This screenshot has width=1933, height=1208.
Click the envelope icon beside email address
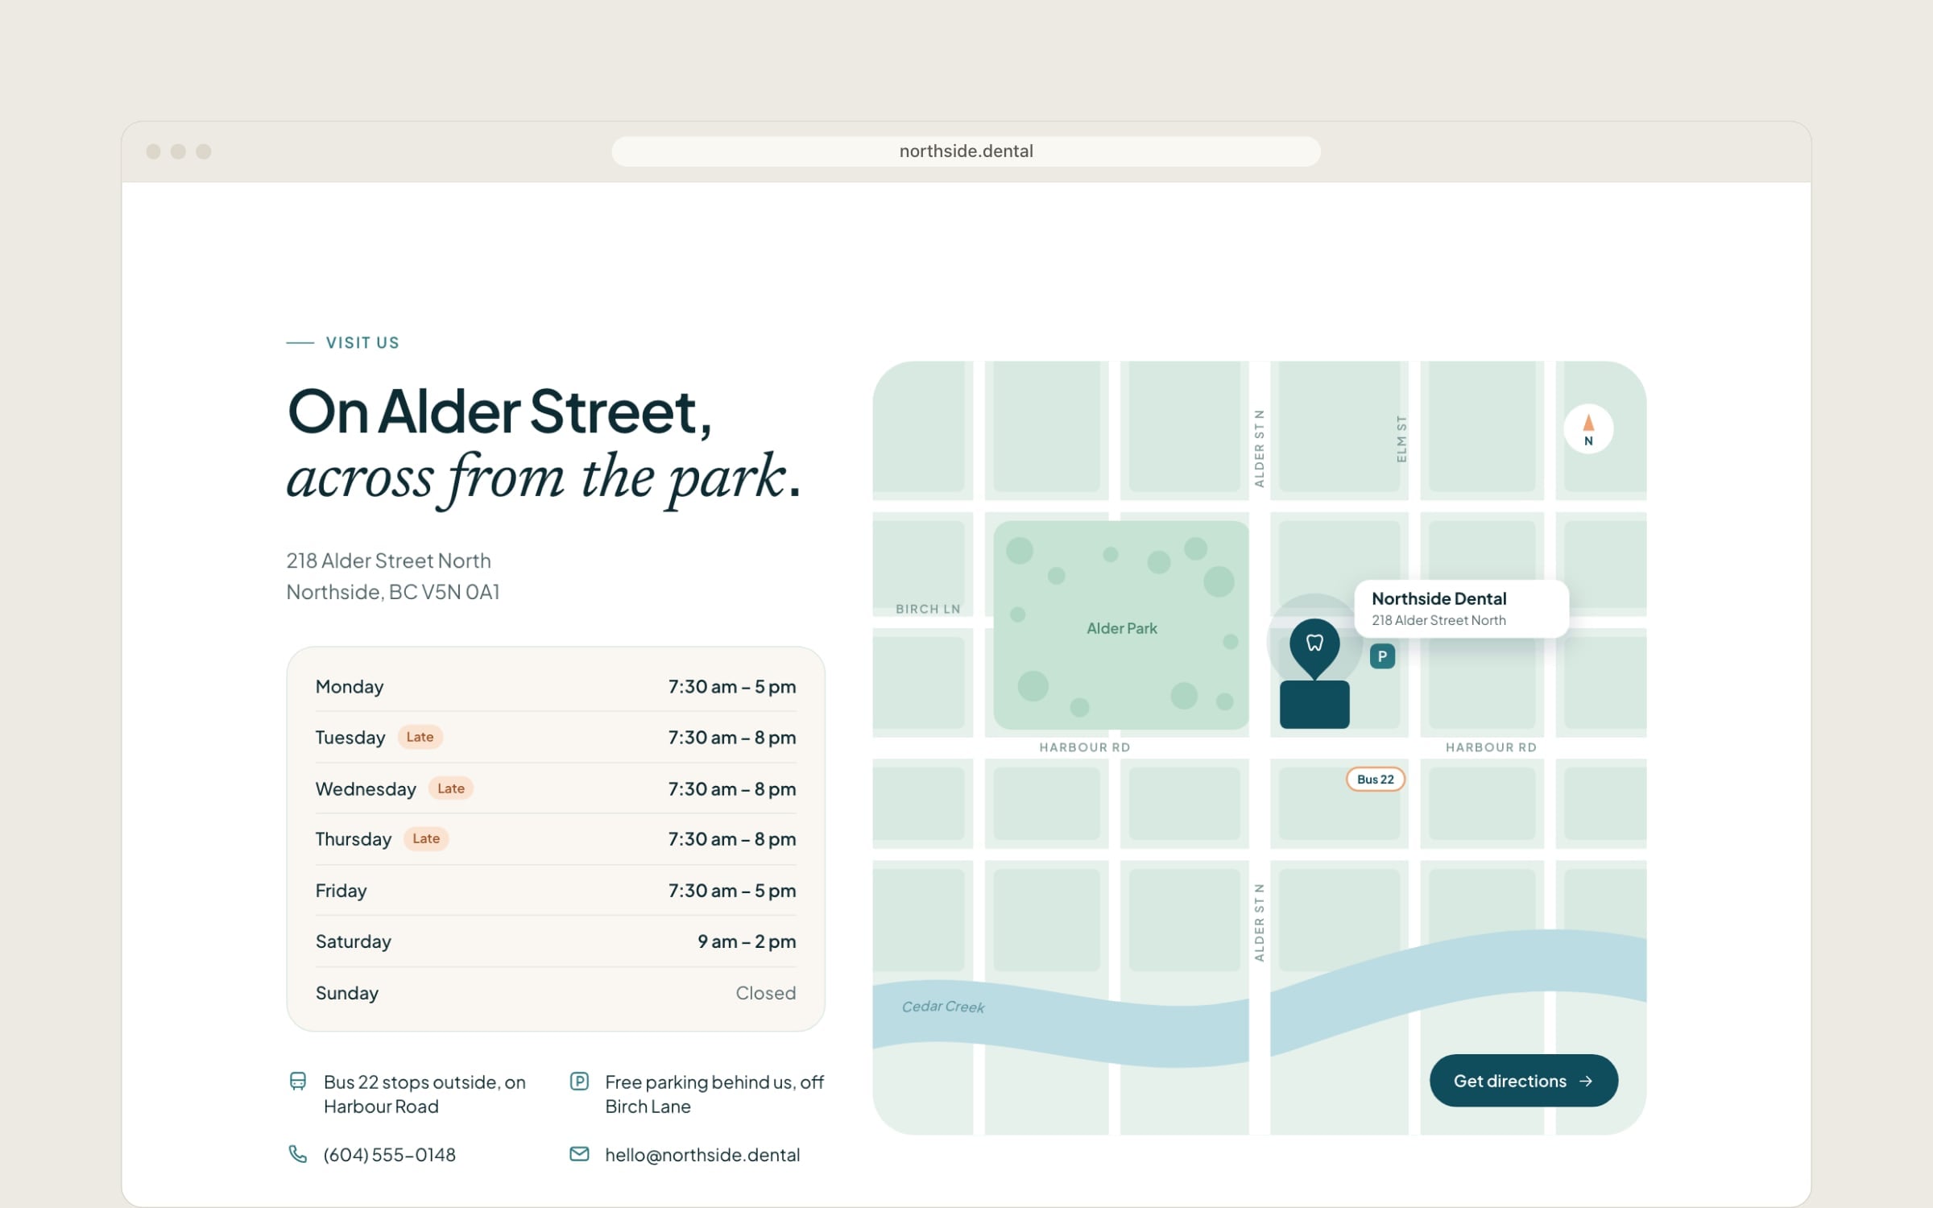[x=579, y=1154]
